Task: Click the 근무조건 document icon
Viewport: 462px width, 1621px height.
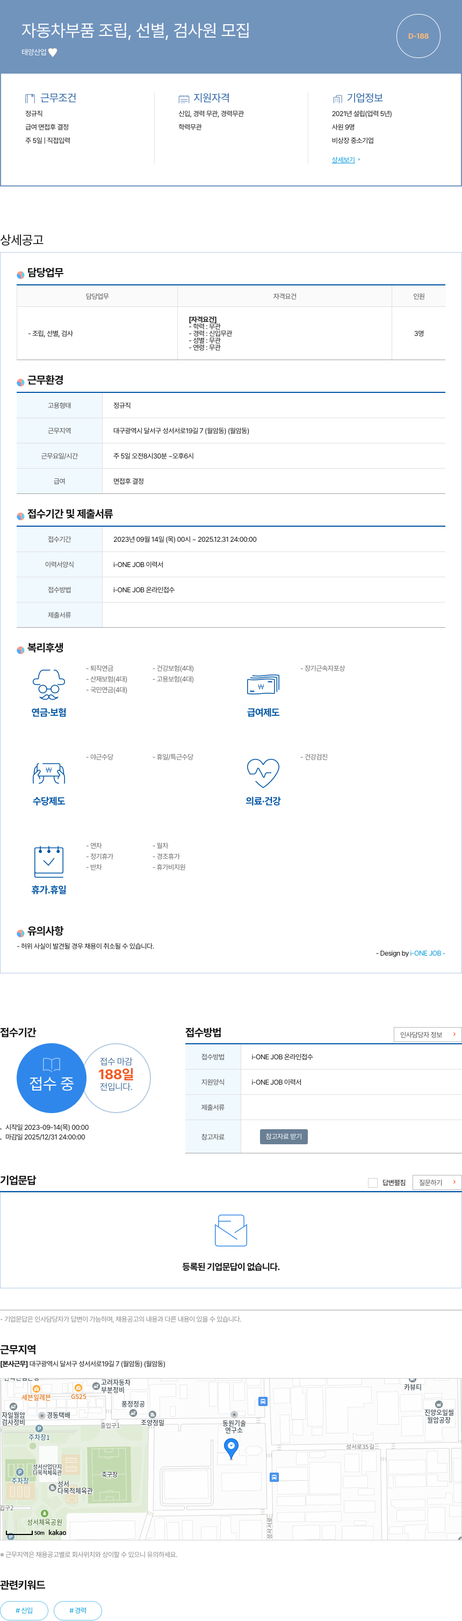Action: [x=30, y=98]
